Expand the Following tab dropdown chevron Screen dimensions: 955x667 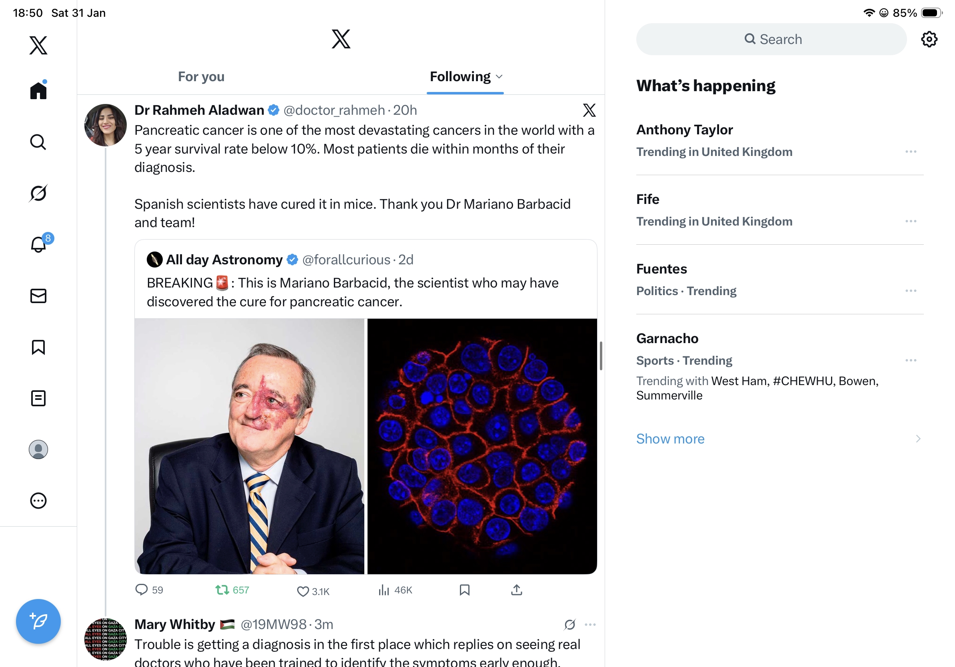coord(499,76)
